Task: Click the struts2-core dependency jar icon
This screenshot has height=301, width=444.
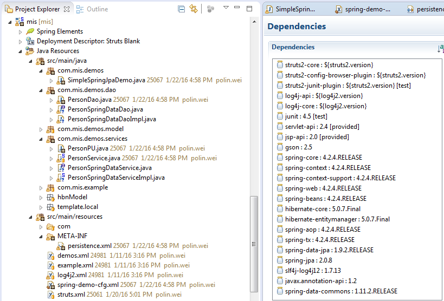Action: click(280, 65)
